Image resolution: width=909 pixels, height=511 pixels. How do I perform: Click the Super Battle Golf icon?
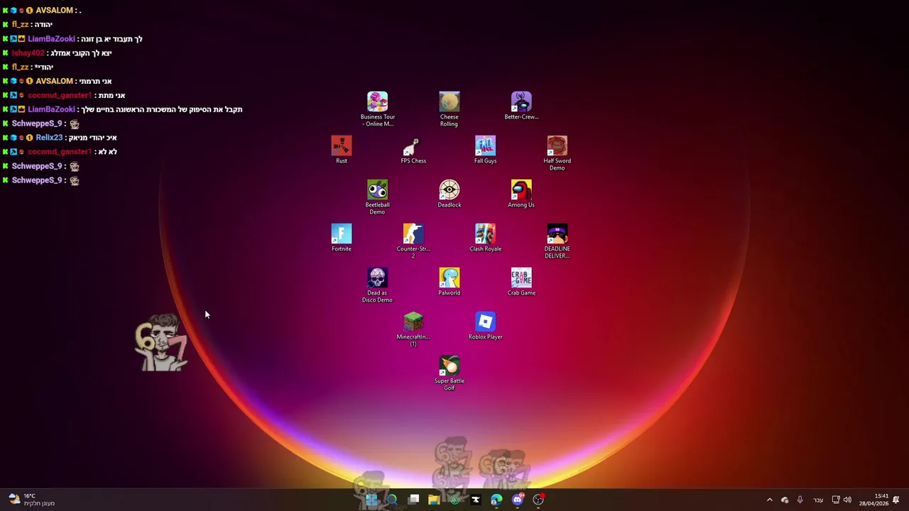[x=449, y=373]
